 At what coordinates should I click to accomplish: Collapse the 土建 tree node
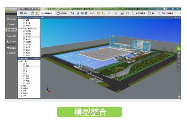[19, 61]
